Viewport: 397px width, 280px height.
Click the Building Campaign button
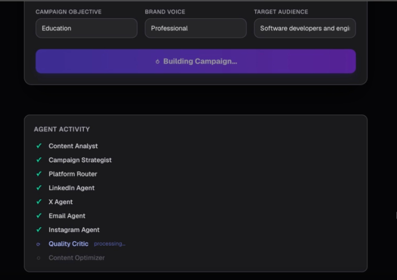click(196, 61)
